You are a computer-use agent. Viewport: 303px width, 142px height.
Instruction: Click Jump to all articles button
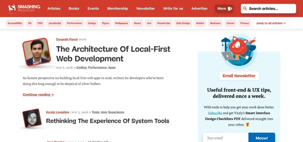[271, 23]
